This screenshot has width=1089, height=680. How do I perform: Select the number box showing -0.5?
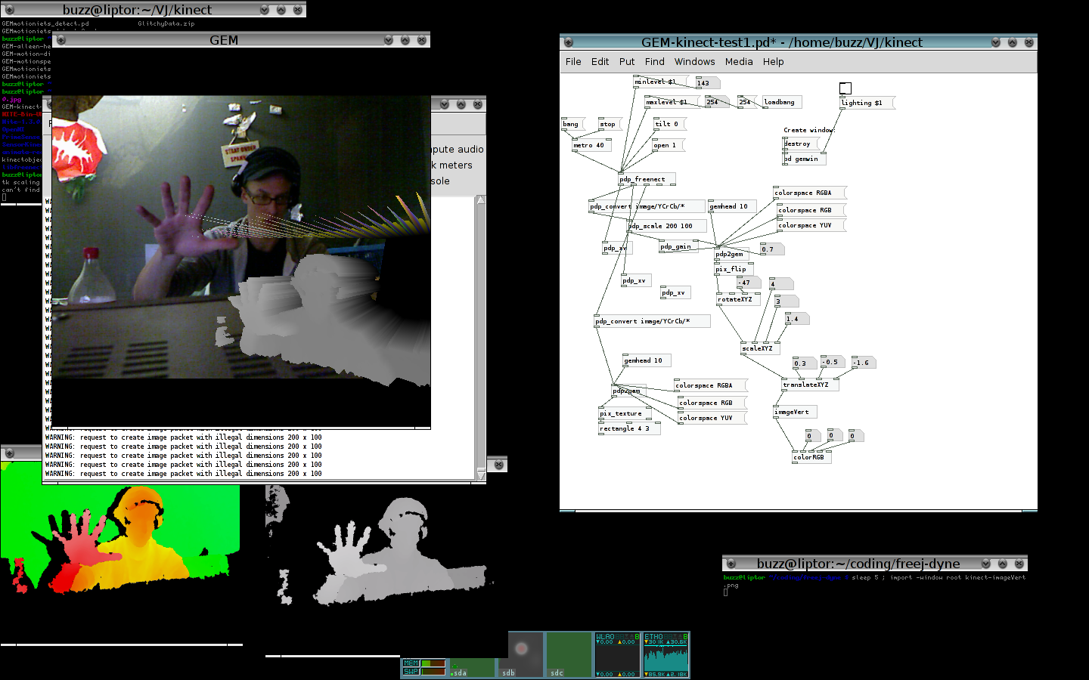833,362
